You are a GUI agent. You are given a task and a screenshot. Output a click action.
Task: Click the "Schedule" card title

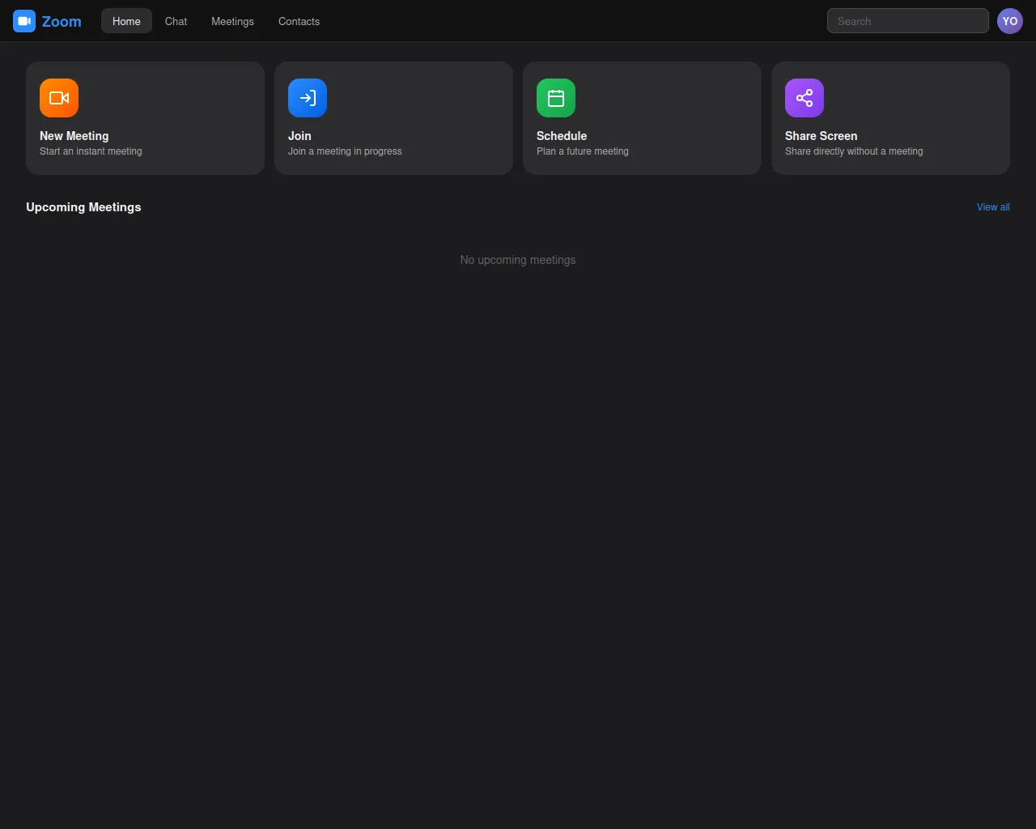pos(562,136)
